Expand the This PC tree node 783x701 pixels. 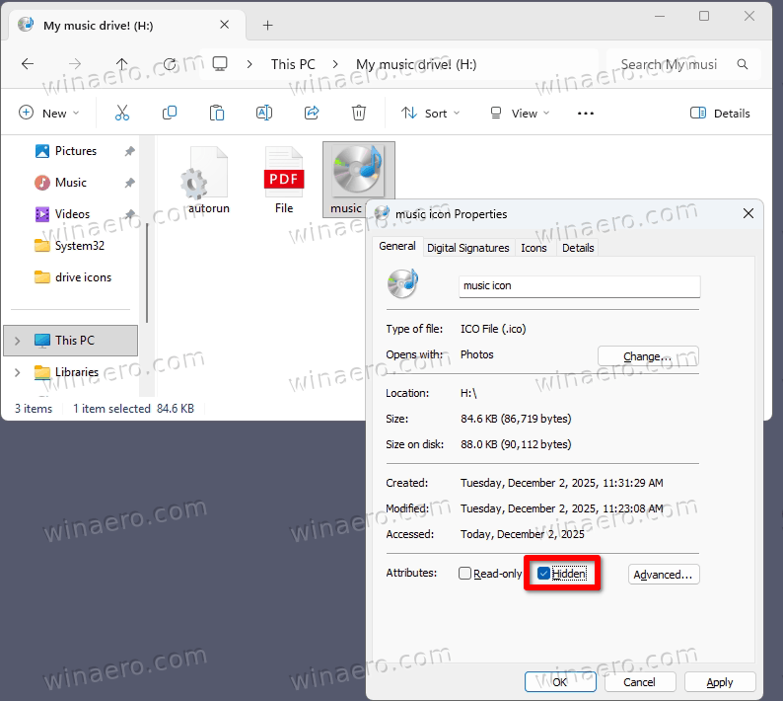17,341
